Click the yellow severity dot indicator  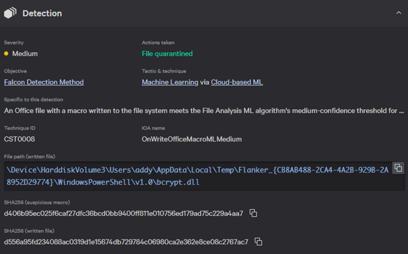7,54
